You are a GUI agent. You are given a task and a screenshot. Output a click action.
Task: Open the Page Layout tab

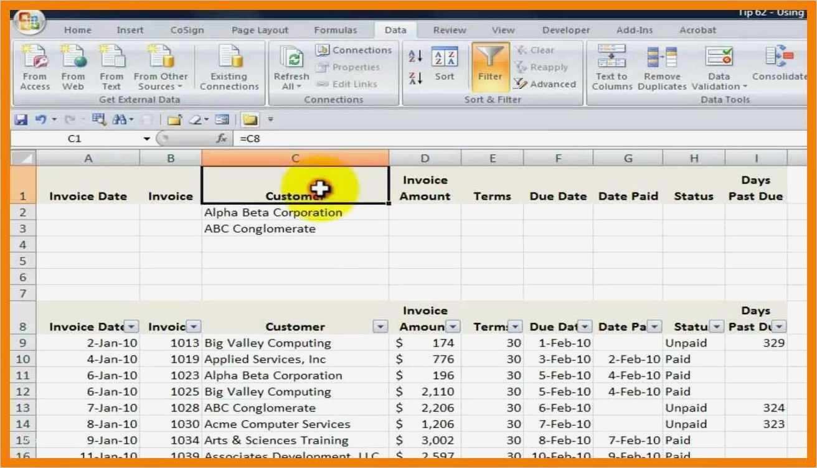(x=260, y=30)
